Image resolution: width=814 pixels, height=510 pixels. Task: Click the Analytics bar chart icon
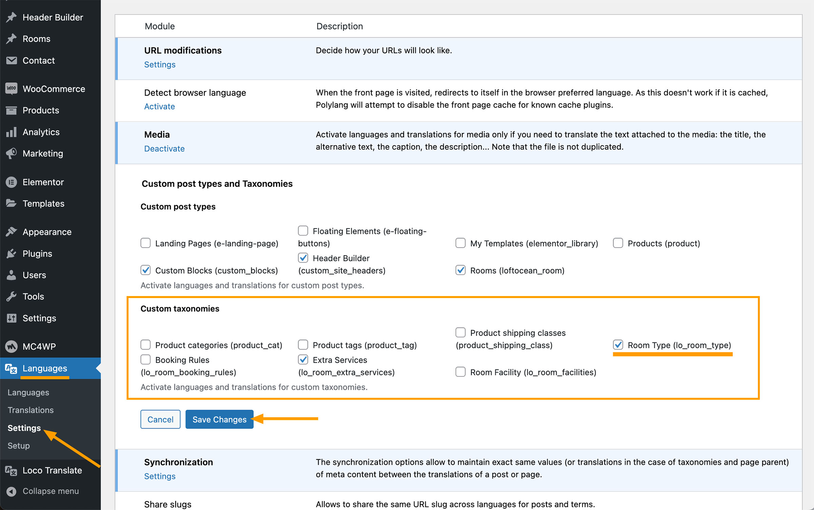11,132
